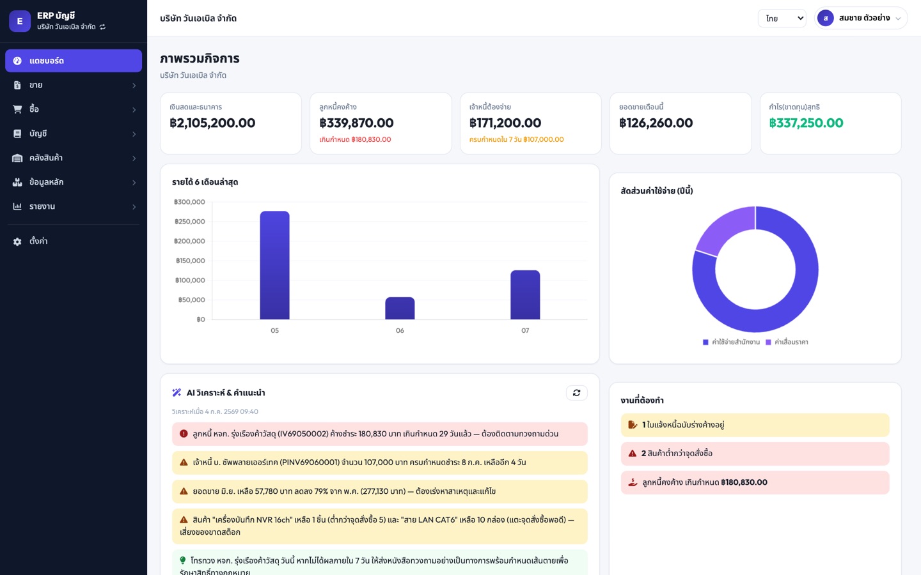
Task: Click the purple E logo icon
Action: 20,21
